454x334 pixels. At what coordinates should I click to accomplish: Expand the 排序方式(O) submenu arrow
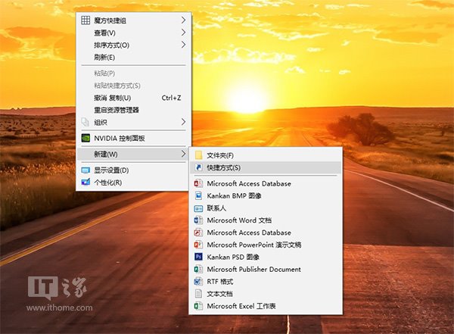point(183,45)
